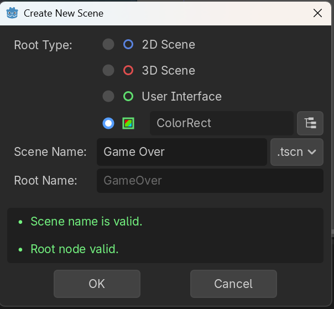334x309 pixels.
Task: Click the ColorRect root type field
Action: pos(221,123)
